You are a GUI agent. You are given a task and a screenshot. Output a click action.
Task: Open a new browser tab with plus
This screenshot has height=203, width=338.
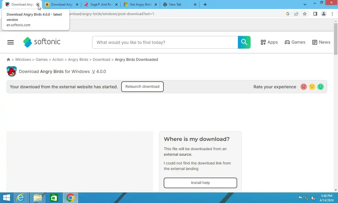coord(205,4)
